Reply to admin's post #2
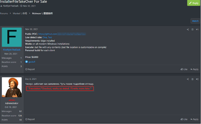201x124 pixels. [x=194, y=119]
